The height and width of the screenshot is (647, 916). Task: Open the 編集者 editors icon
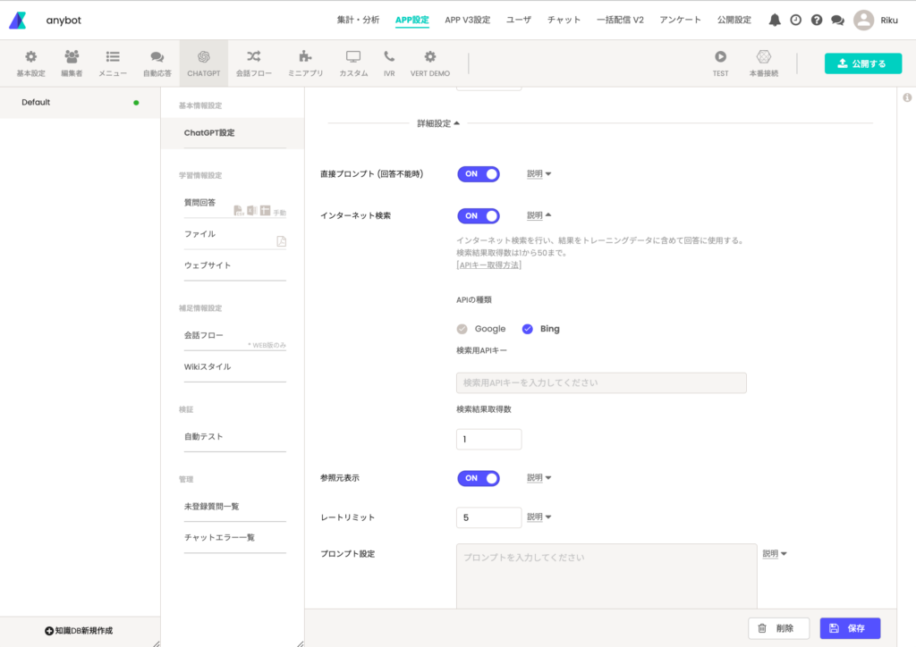click(x=72, y=57)
